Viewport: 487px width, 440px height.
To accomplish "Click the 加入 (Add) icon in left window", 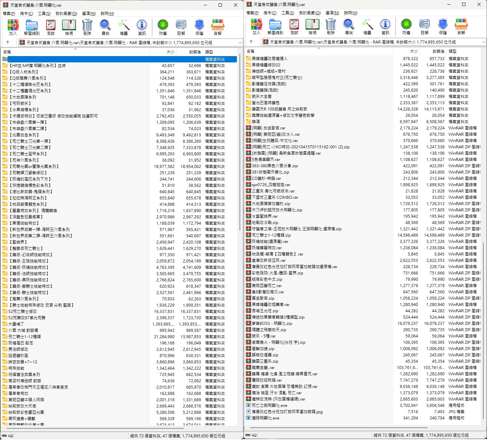I will click(13, 27).
